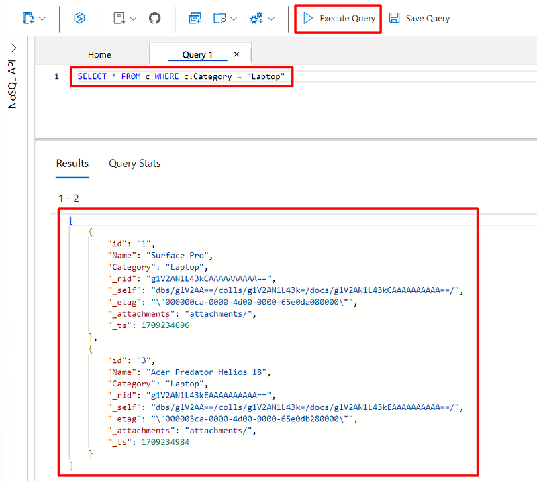Switch to the Home tab
Image resolution: width=537 pixels, height=481 pixels.
(99, 55)
